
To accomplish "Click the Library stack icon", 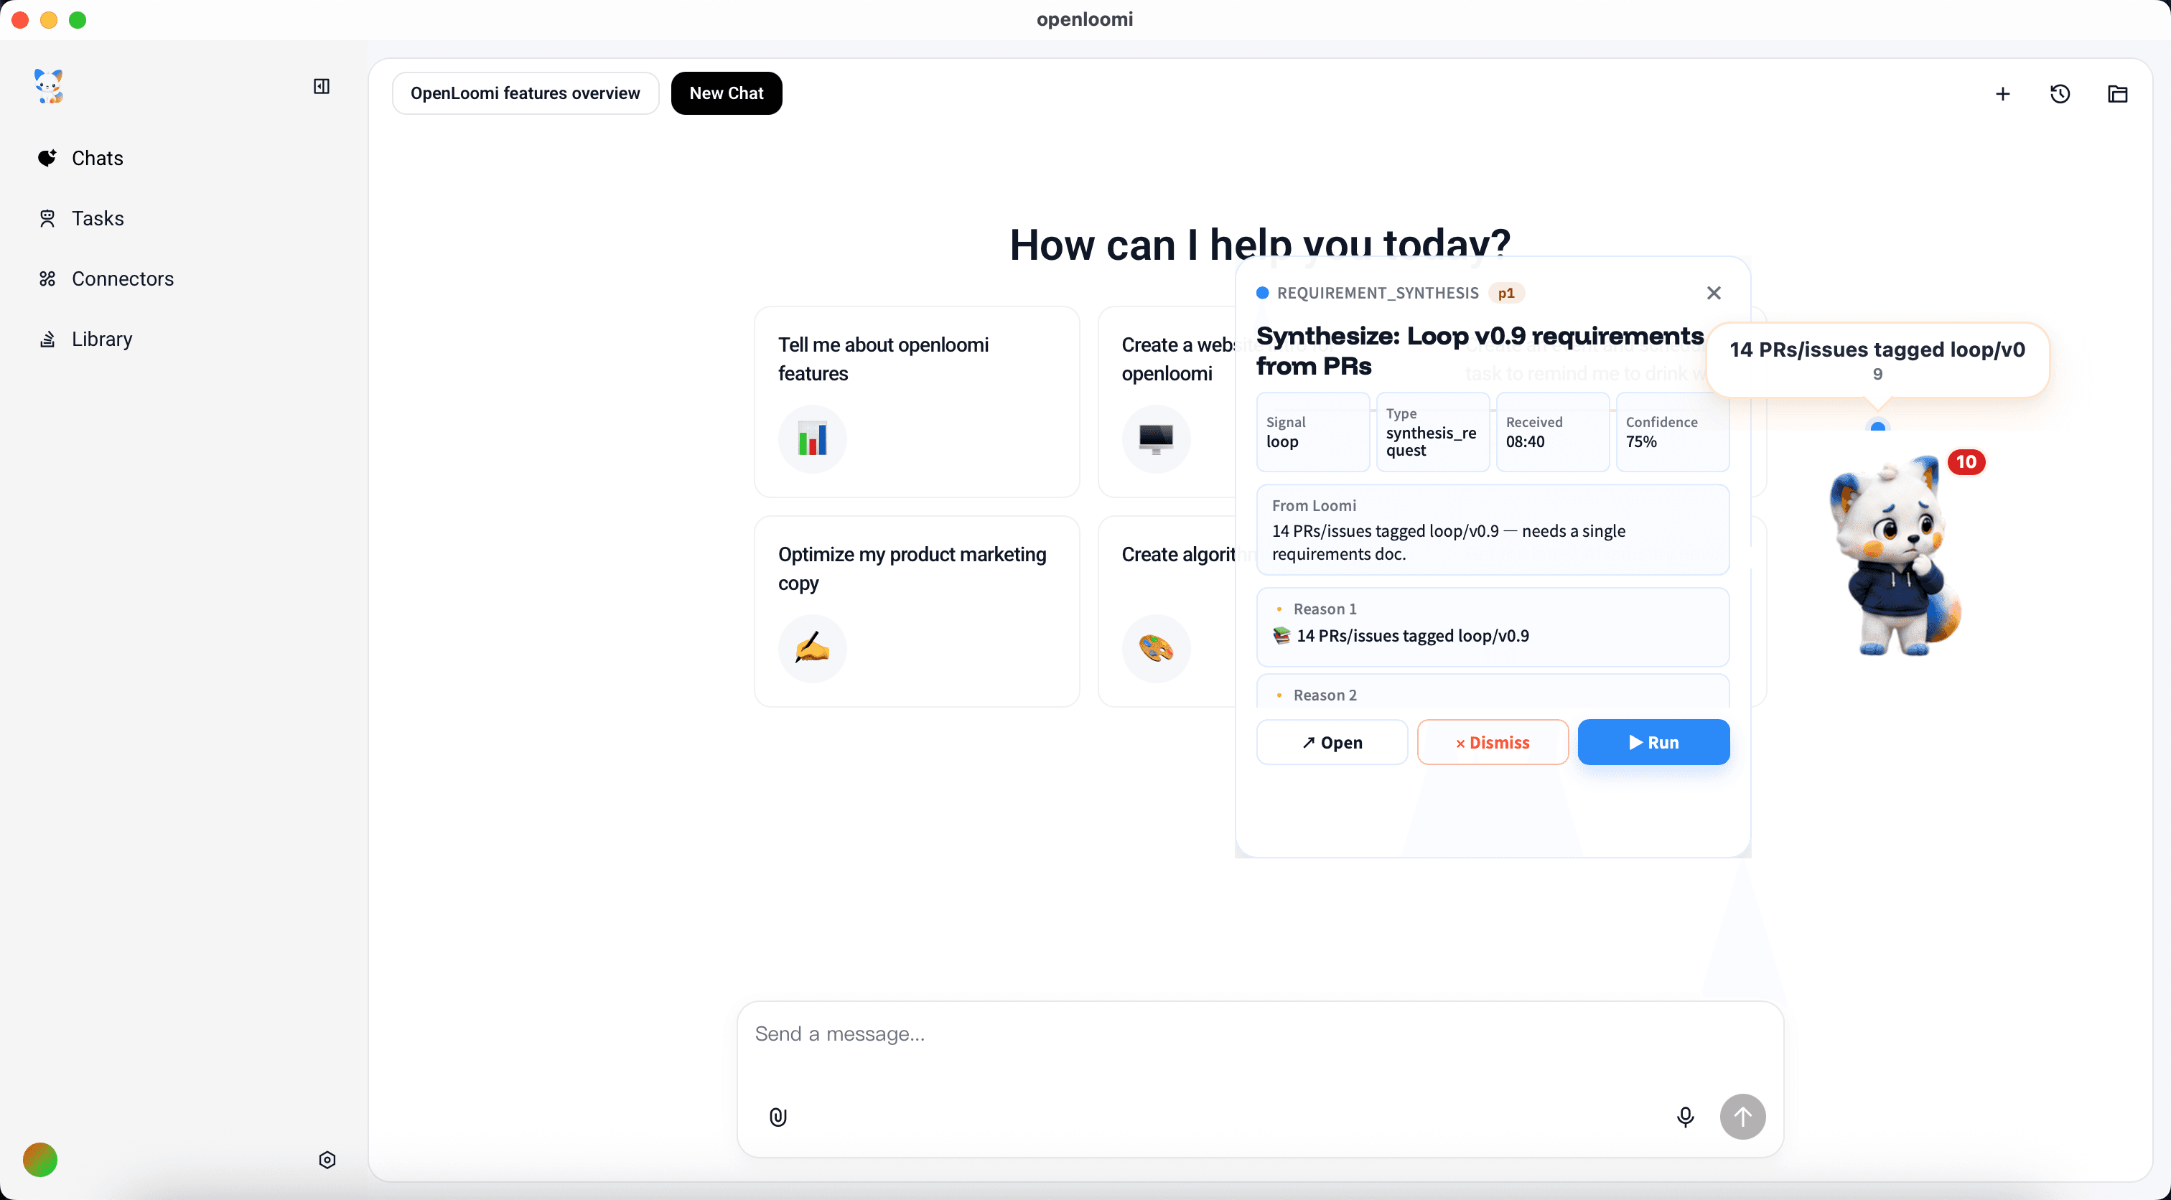I will coord(47,339).
